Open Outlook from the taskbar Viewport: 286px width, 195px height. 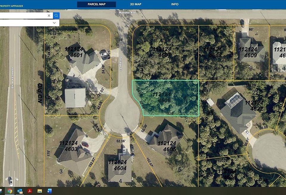pos(20,191)
